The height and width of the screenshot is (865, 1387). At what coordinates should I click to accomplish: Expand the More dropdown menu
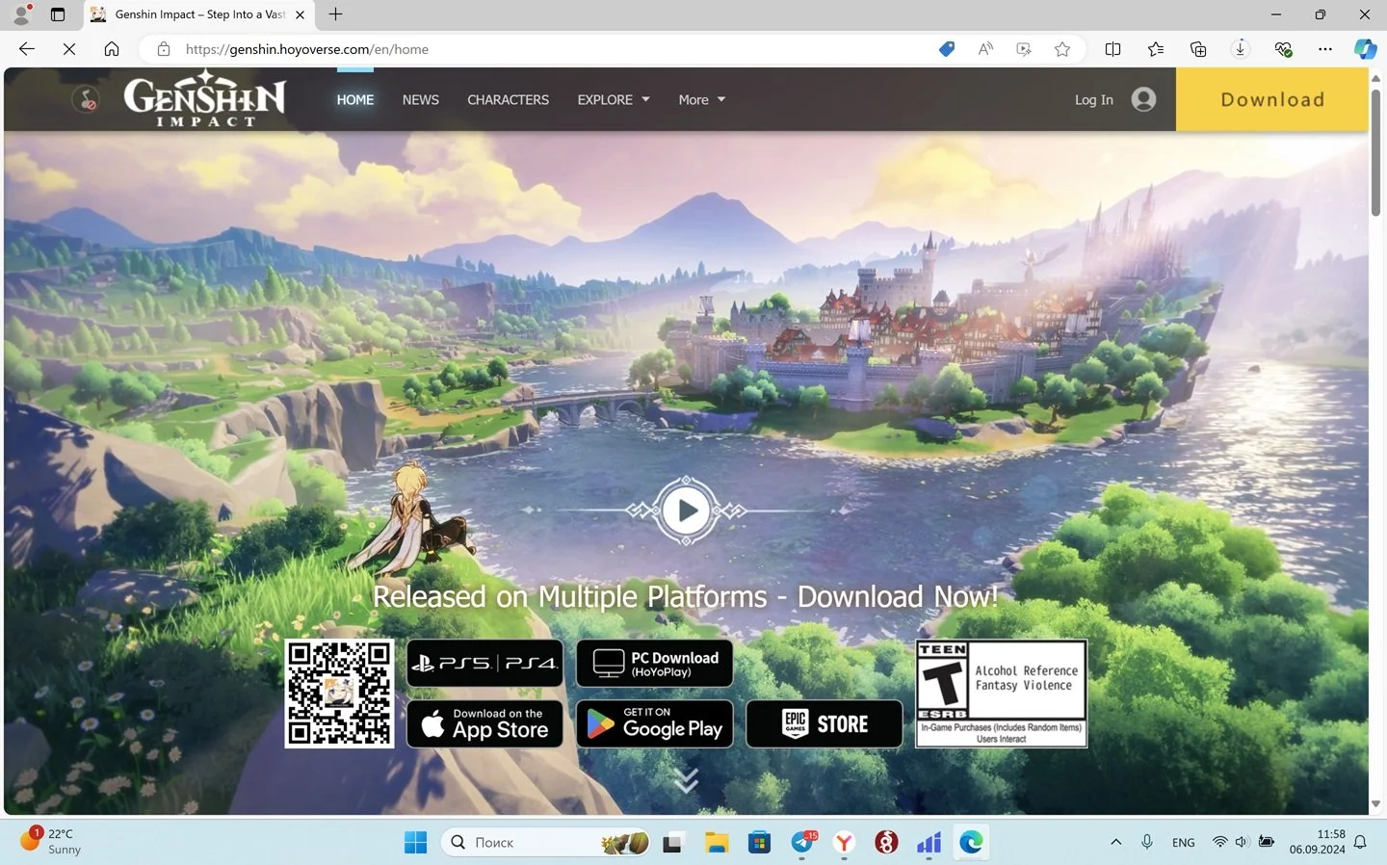pyautogui.click(x=701, y=99)
